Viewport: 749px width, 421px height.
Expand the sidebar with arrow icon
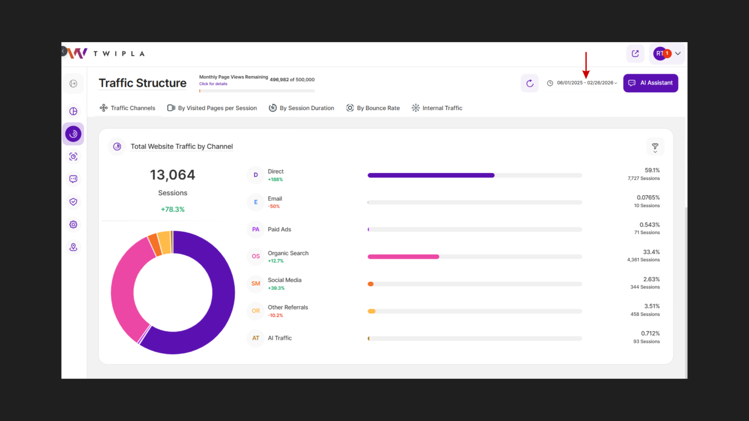[73, 84]
